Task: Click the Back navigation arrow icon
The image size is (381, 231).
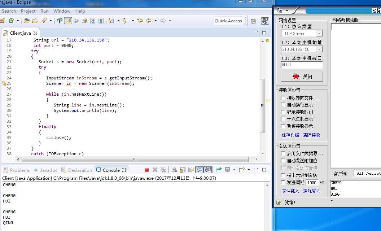Action: tap(149, 21)
